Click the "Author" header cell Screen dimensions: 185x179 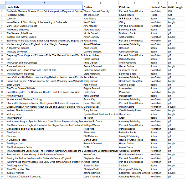[x=100, y=7]
